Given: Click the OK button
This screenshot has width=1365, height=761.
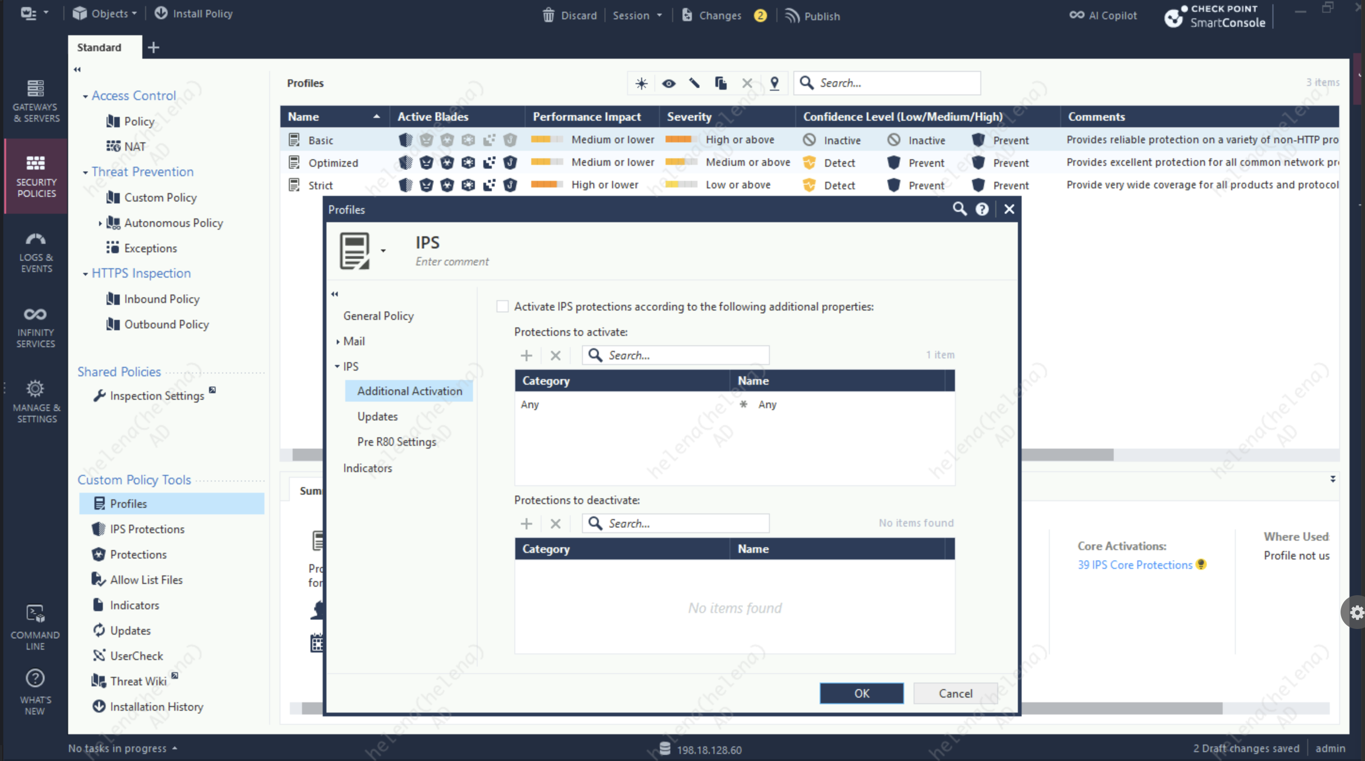Looking at the screenshot, I should click(x=861, y=693).
